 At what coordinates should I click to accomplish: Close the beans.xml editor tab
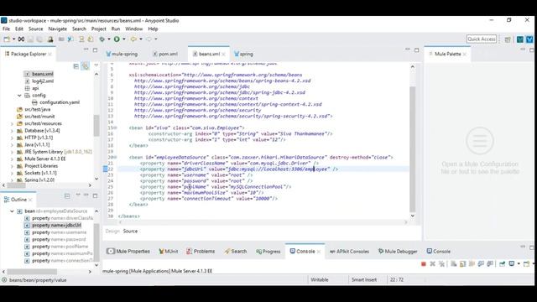(x=224, y=54)
